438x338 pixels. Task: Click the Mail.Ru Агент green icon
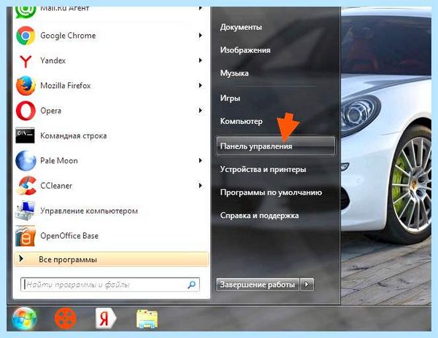[26, 11]
